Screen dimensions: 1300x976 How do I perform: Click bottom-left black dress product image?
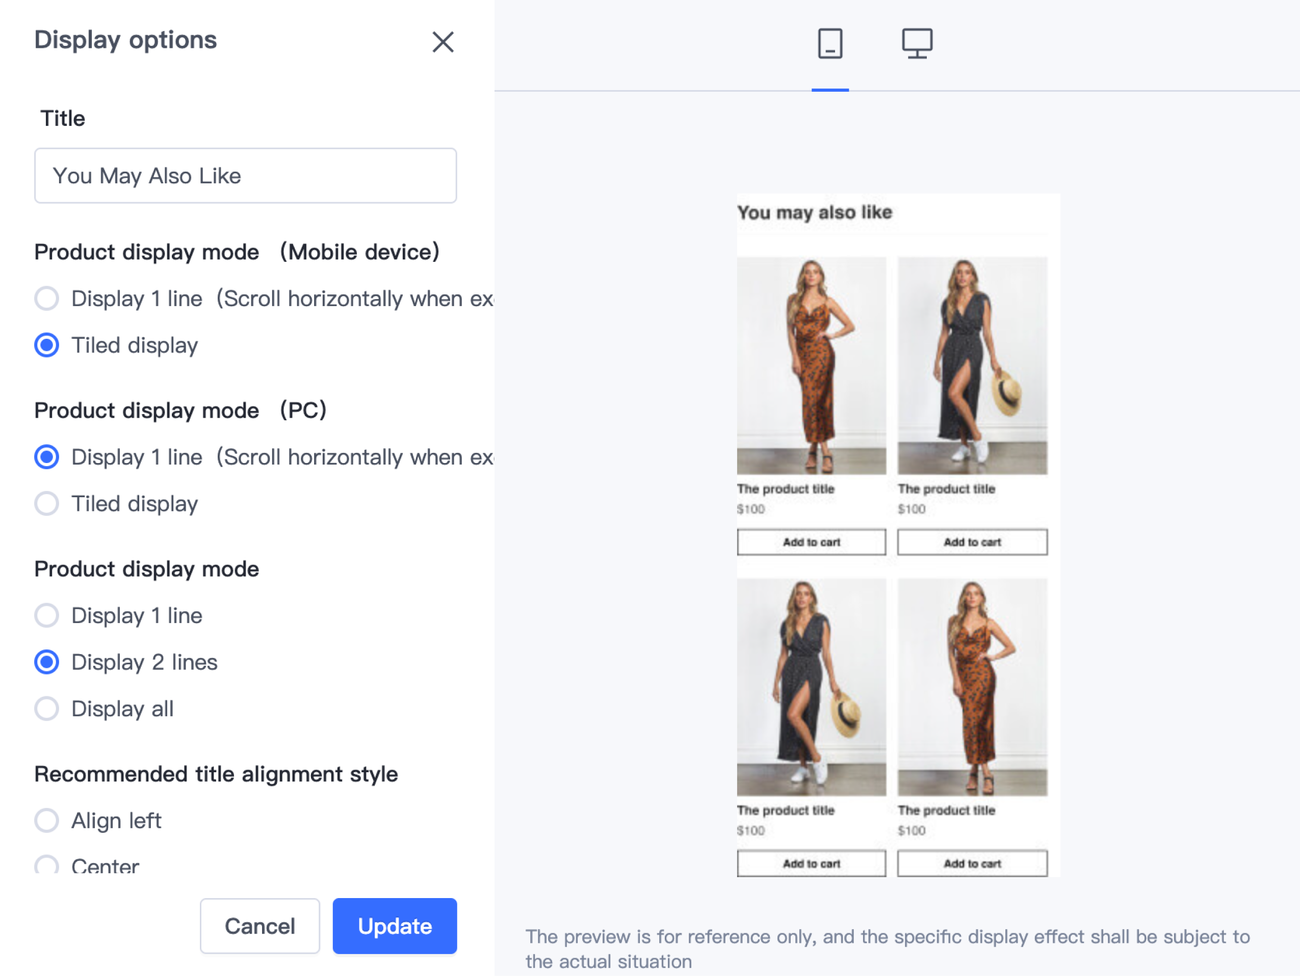tap(811, 687)
